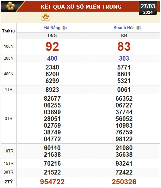This screenshot has height=188, width=161.
Task: Click the number 8601
Action: [124, 74]
